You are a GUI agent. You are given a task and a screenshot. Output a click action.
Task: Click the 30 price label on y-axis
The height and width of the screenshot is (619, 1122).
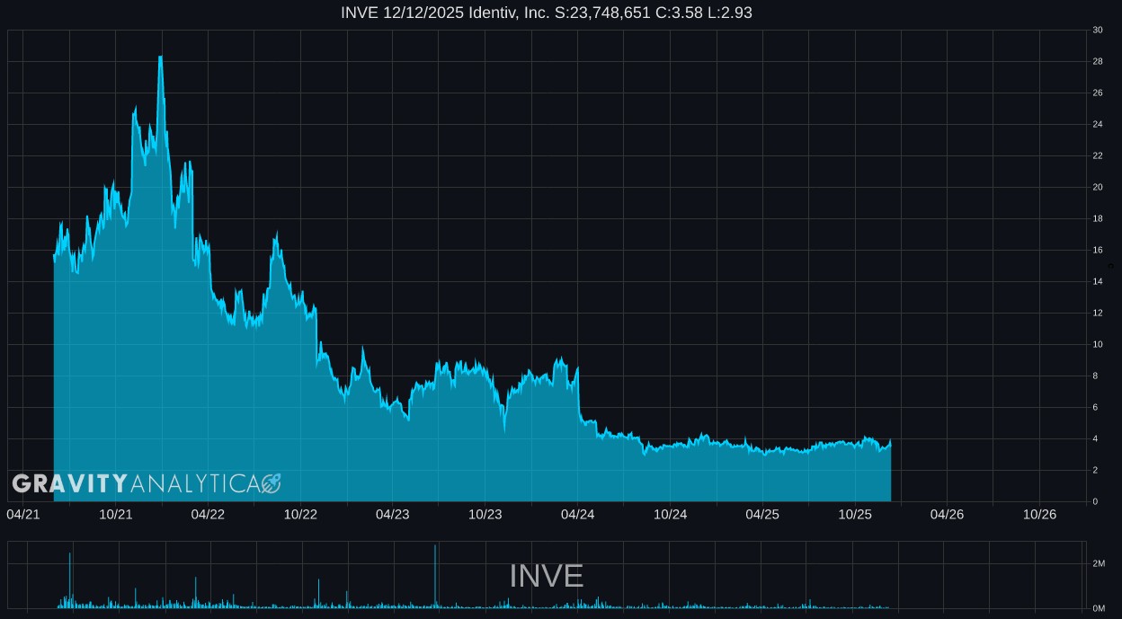1098,31
